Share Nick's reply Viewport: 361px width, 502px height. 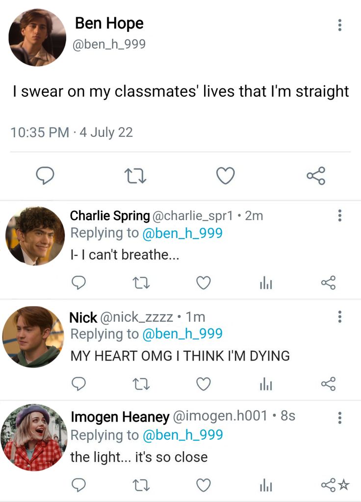328,384
